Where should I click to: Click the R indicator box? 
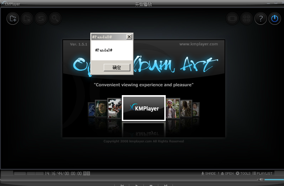tap(85, 174)
